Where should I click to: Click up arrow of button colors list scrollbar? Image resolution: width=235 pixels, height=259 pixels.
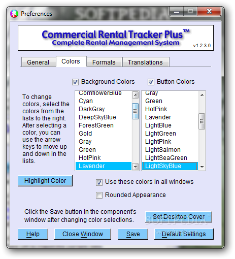[202, 95]
